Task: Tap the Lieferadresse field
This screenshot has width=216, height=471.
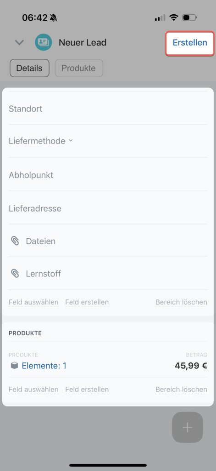Action: click(x=108, y=208)
